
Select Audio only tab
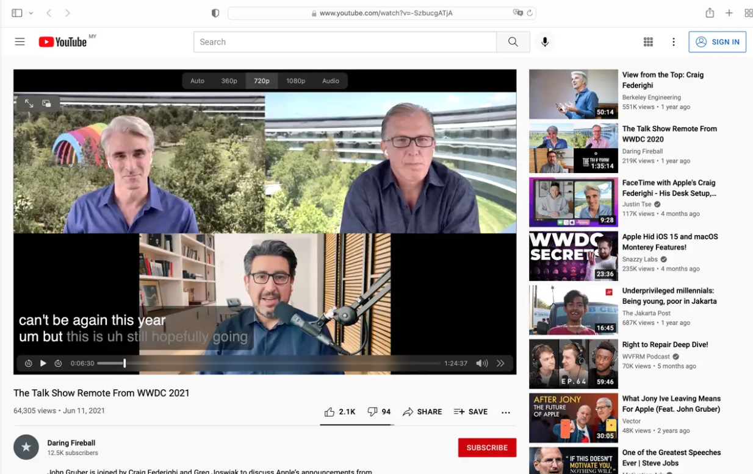pyautogui.click(x=331, y=81)
